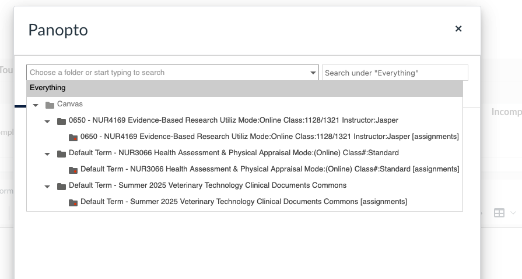This screenshot has width=522, height=279.
Task: Click the Search under "Everything" field
Action: click(395, 73)
